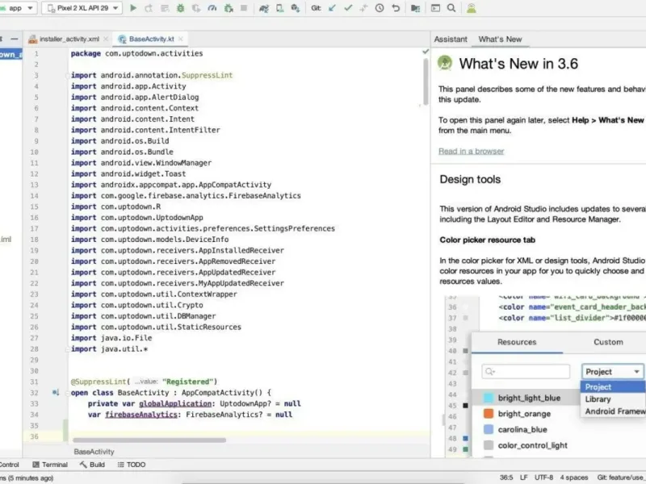646x484 pixels.
Task: Expand the app run configuration dropdown
Action: (18, 8)
